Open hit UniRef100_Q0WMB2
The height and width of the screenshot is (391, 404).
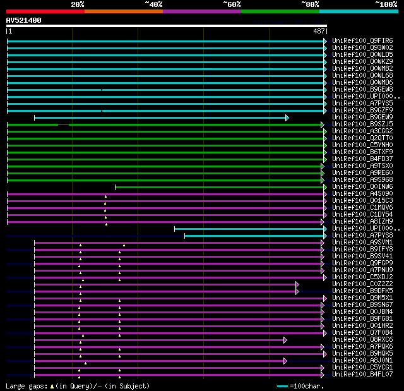(x=362, y=69)
